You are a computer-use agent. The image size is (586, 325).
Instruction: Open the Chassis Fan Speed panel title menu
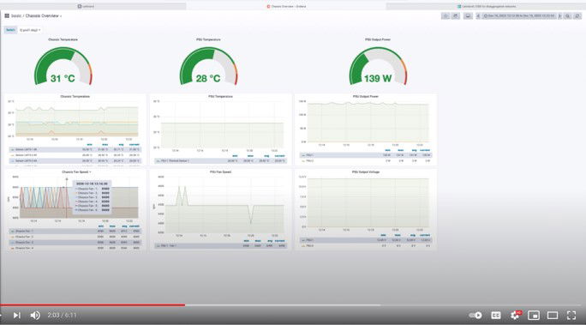pos(76,172)
